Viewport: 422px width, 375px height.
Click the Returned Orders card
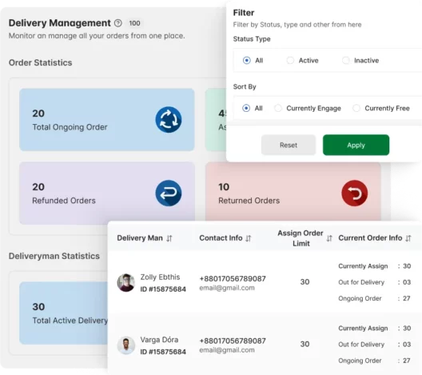click(293, 192)
